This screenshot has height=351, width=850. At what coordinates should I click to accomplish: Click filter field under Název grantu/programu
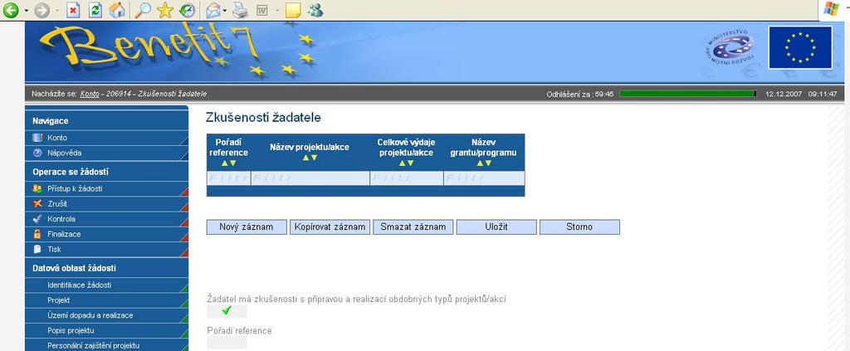coord(484,178)
